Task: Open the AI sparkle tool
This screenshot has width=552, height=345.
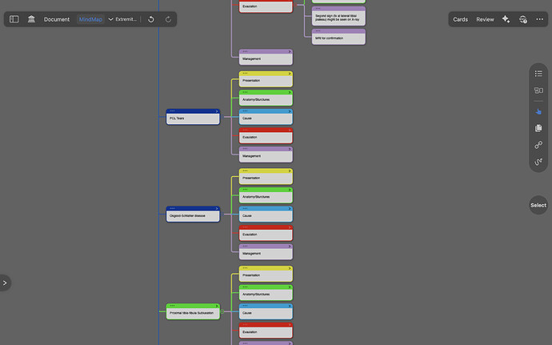Action: 506,19
